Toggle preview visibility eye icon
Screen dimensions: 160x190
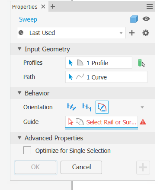pyautogui.click(x=146, y=19)
